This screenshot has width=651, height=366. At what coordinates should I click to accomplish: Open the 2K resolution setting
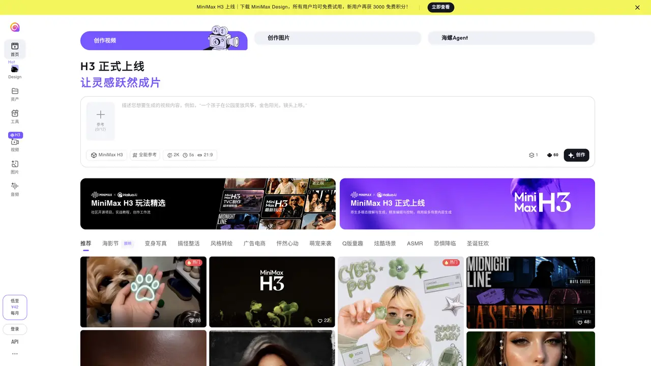173,155
